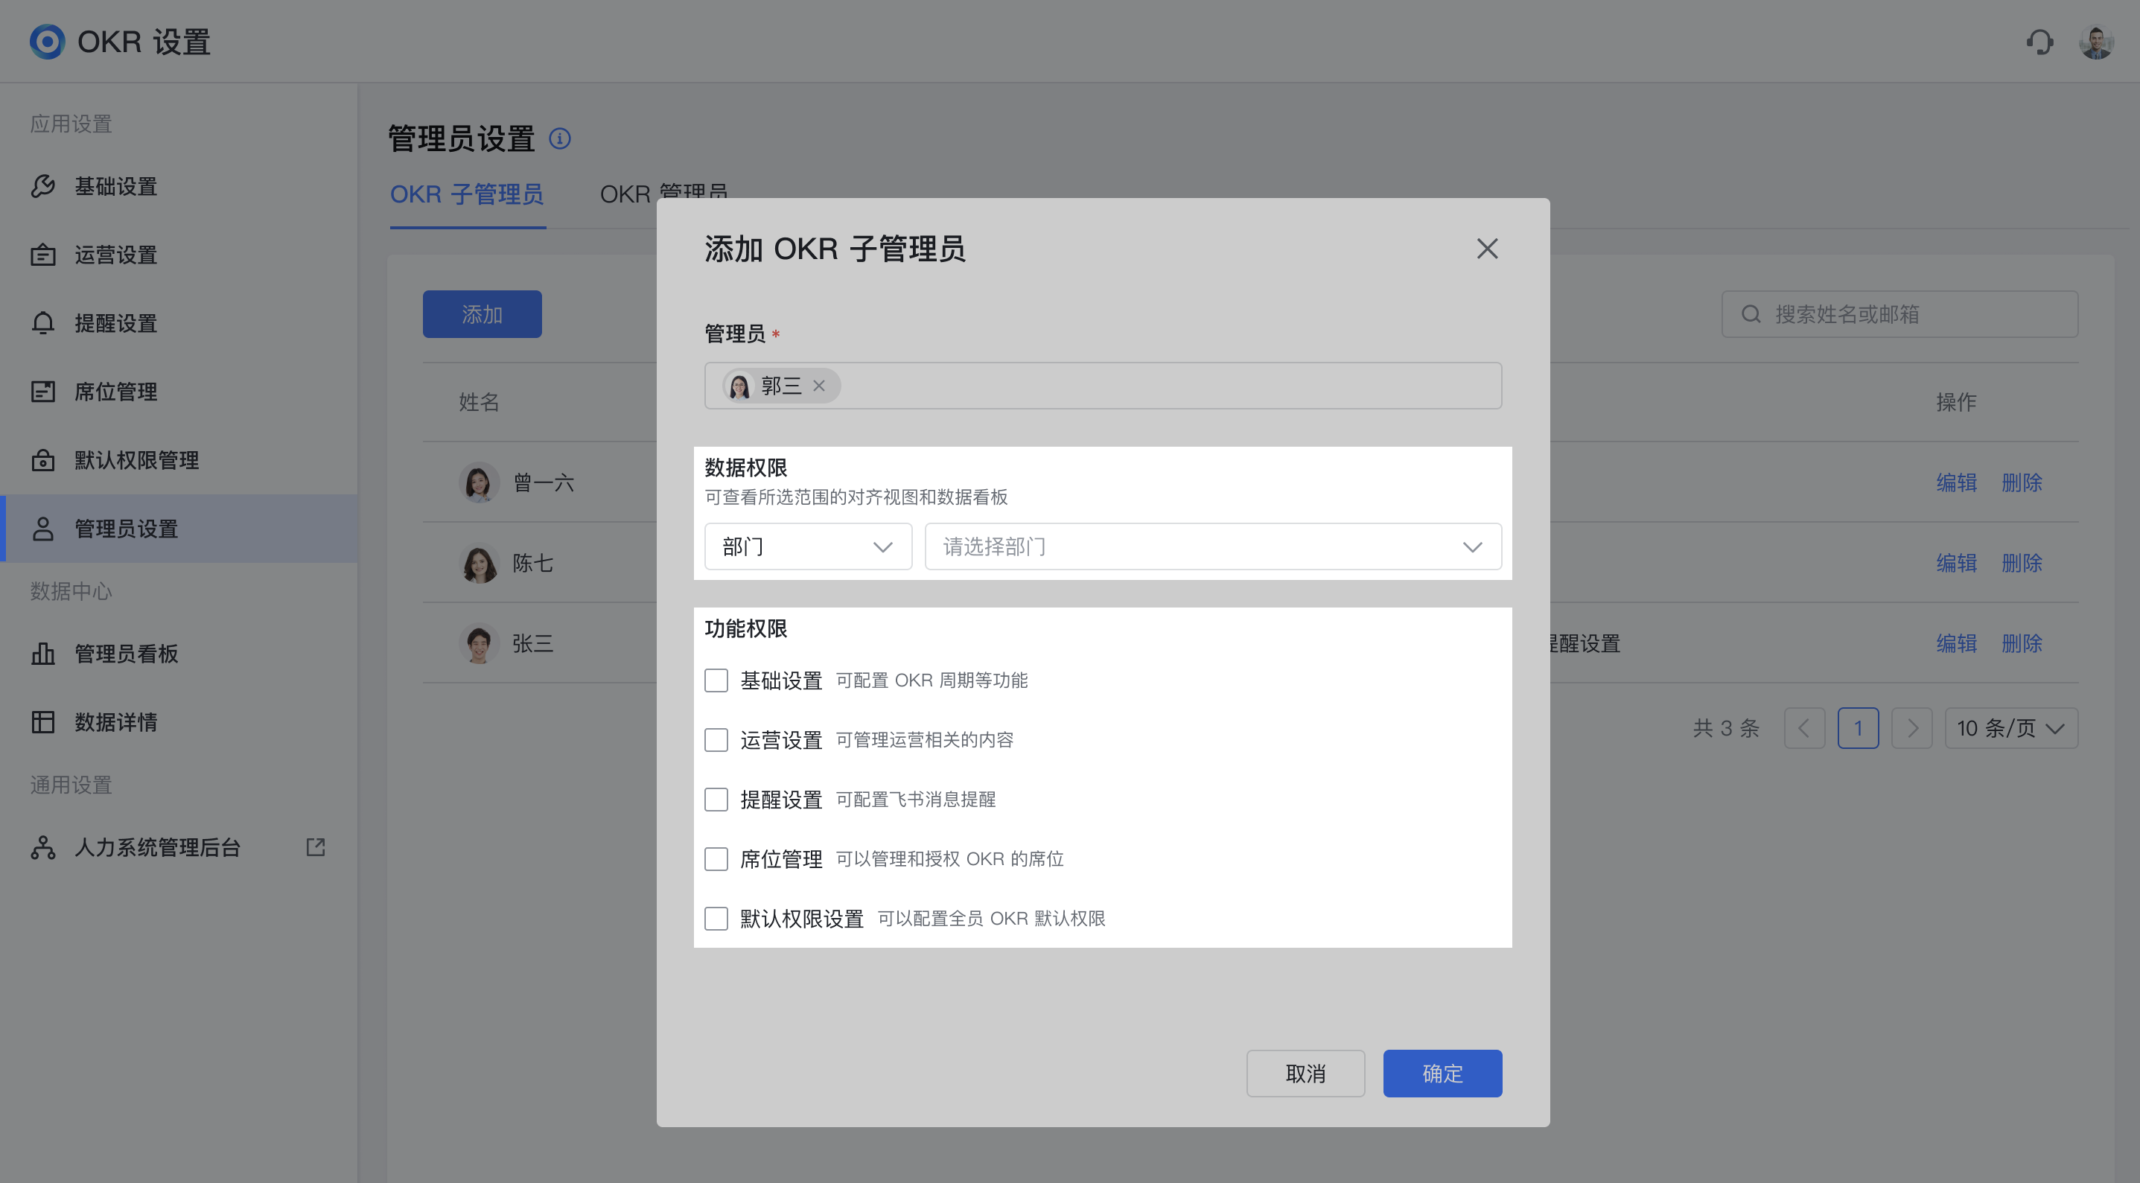Enable the 运营设置 permission checkbox

[716, 739]
